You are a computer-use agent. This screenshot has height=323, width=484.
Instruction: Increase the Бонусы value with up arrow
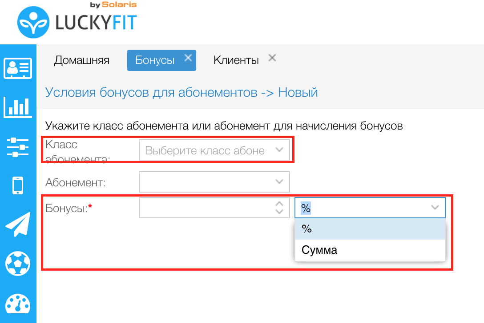279,204
